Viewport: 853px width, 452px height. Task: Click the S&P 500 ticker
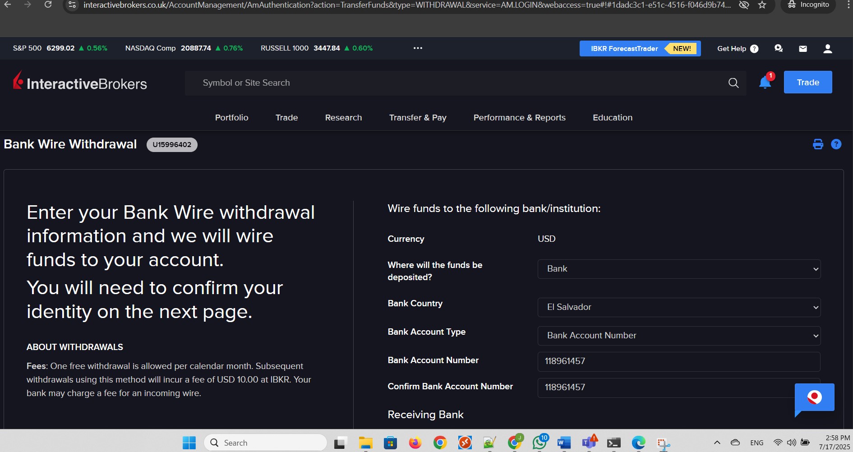[60, 48]
